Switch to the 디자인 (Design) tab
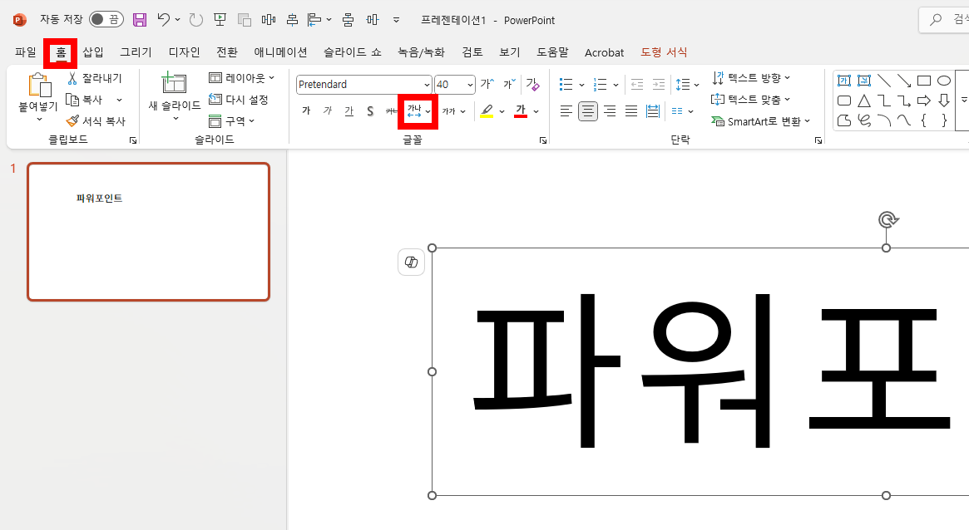Image resolution: width=969 pixels, height=530 pixels. (x=184, y=52)
